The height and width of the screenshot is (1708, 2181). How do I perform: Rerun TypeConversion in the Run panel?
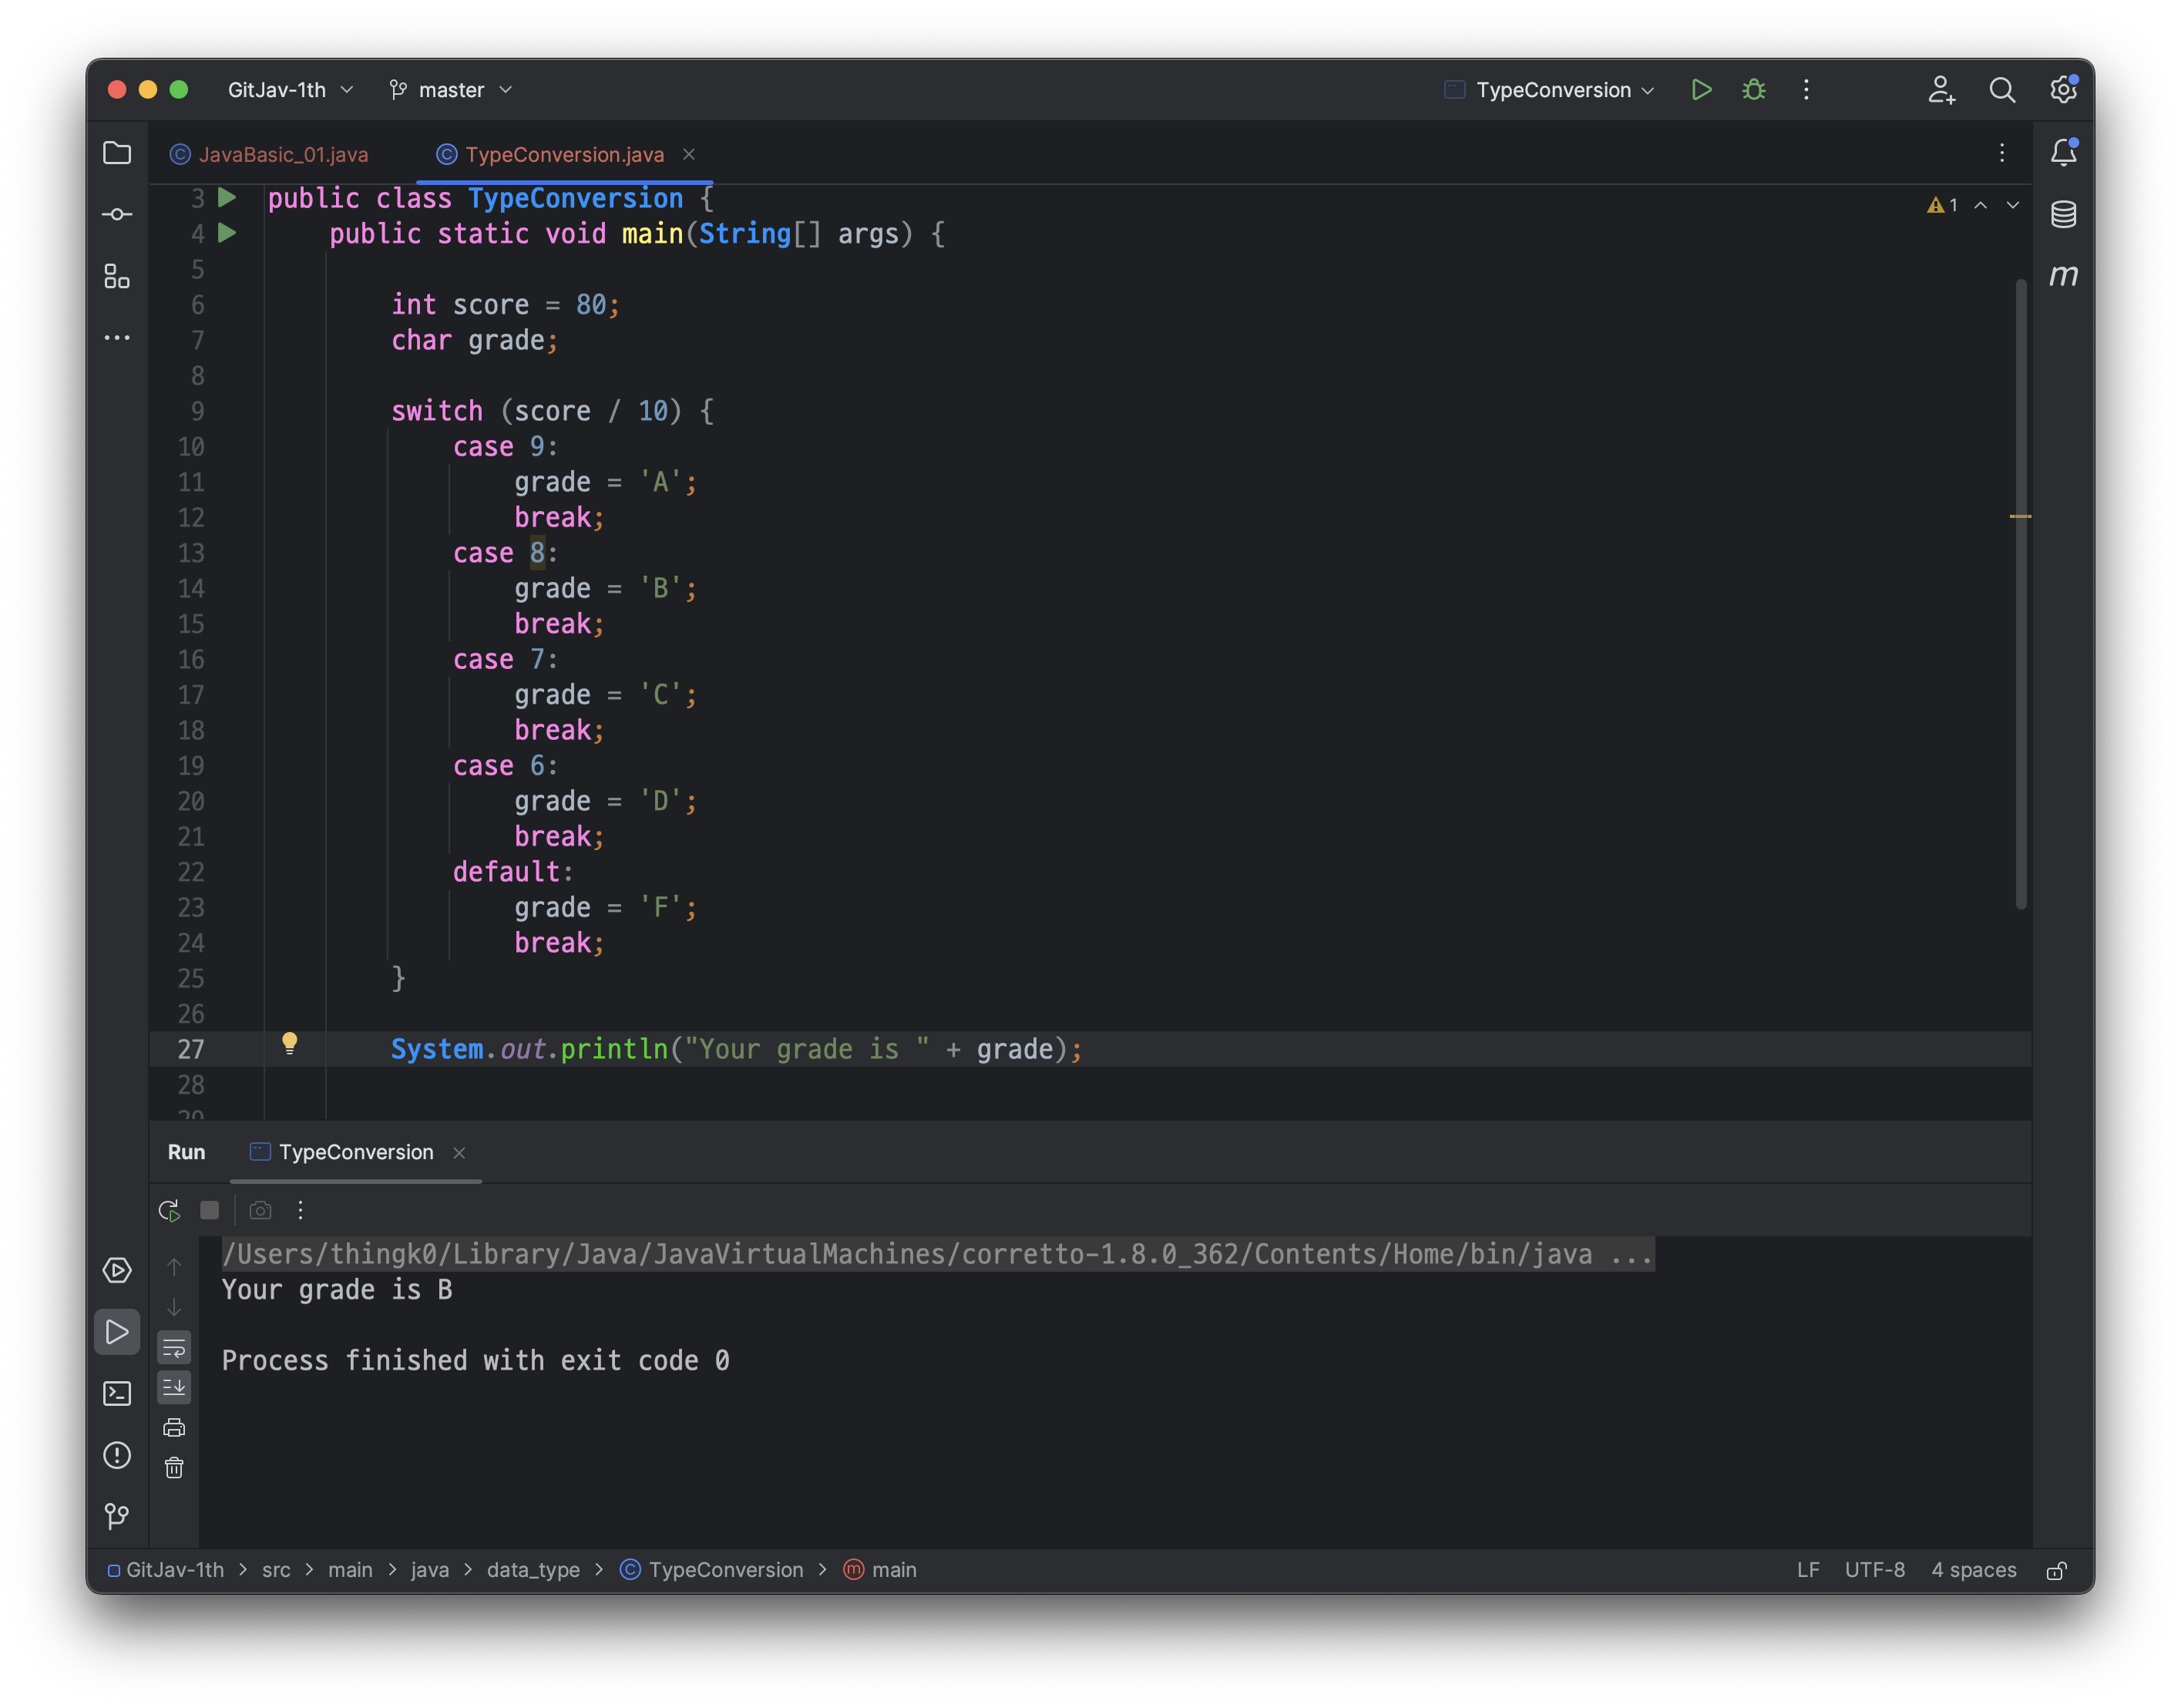pos(170,1211)
